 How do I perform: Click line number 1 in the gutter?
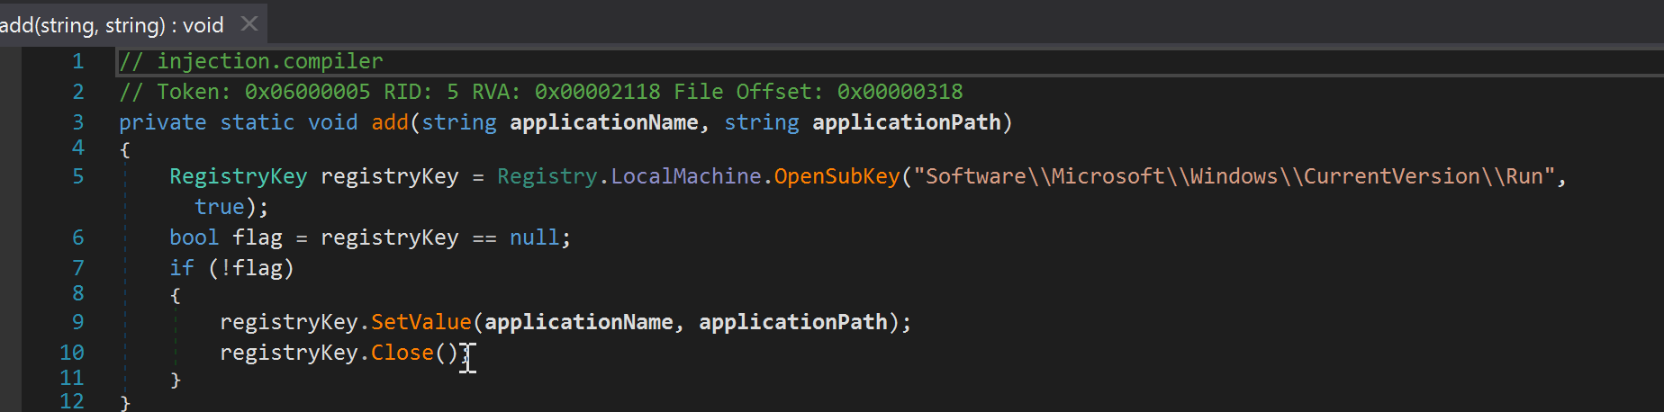click(x=77, y=61)
